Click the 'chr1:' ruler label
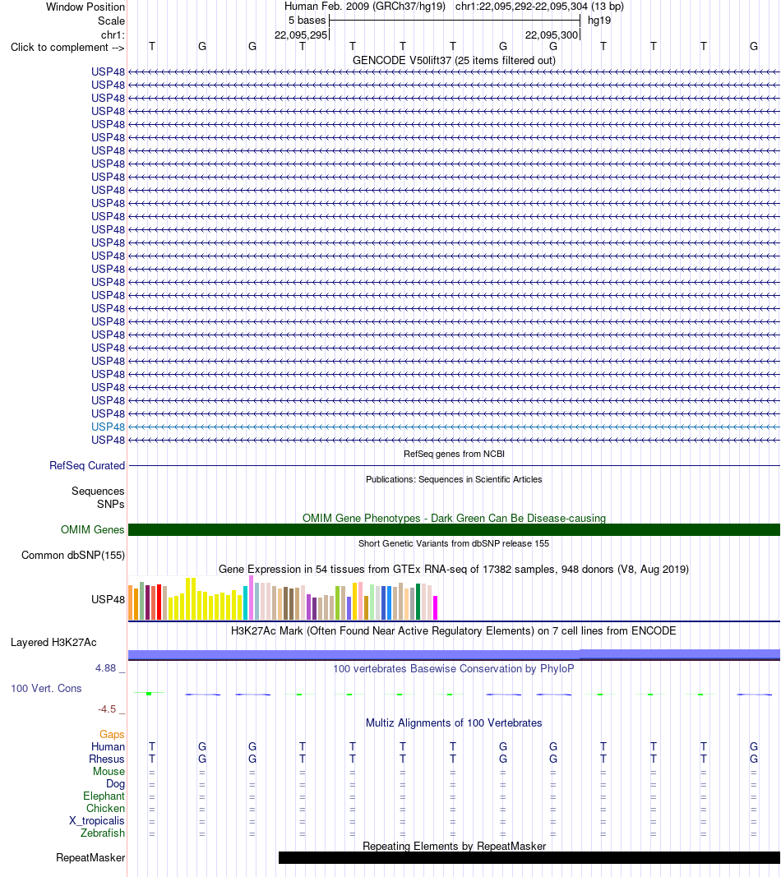 click(x=113, y=35)
